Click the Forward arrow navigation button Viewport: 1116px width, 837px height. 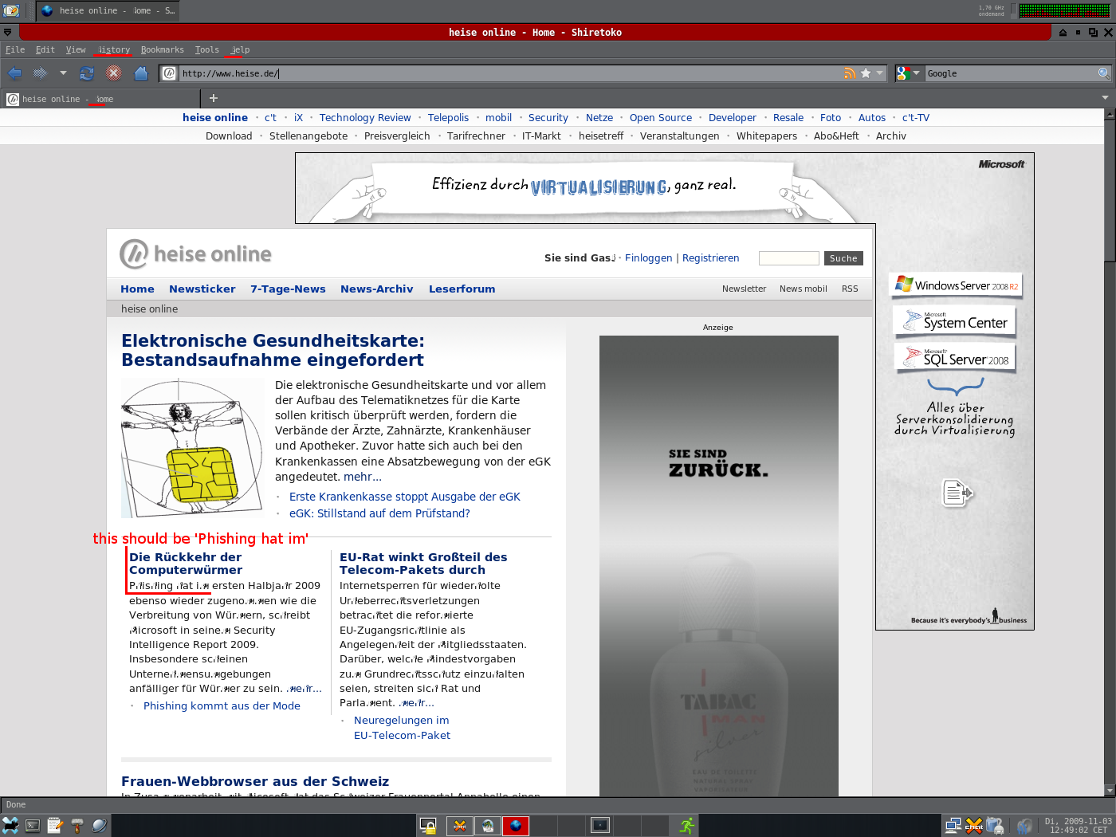pyautogui.click(x=40, y=73)
